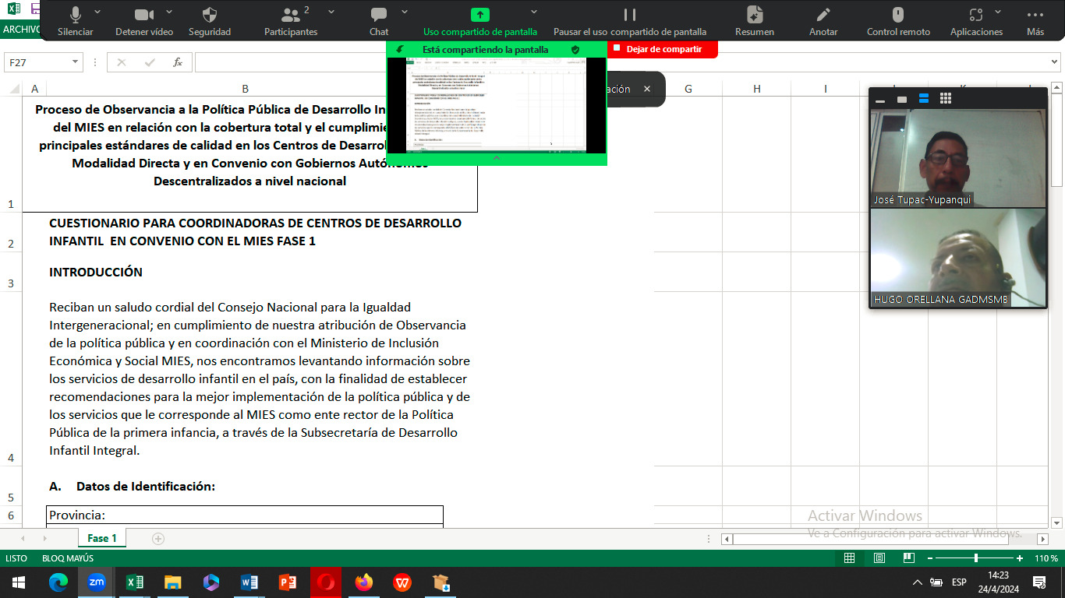Select the Fase 1 sheet tab
The width and height of the screenshot is (1065, 598).
point(102,538)
